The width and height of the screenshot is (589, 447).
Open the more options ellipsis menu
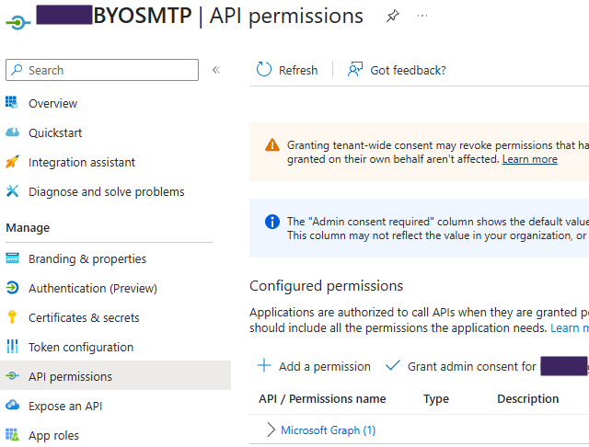pyautogui.click(x=422, y=16)
